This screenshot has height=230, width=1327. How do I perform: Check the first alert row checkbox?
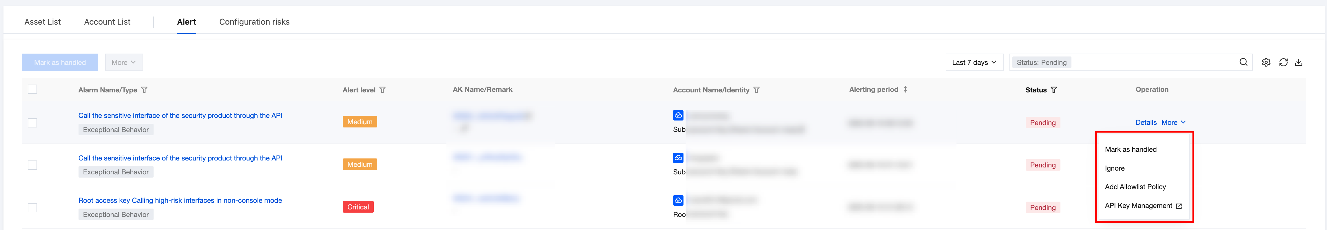point(32,123)
